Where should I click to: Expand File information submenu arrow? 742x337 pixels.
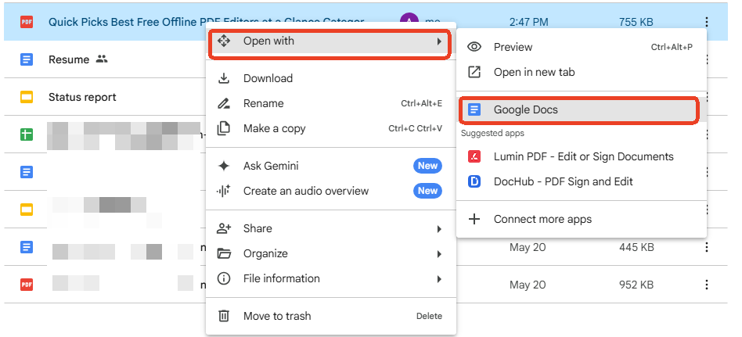(439, 279)
